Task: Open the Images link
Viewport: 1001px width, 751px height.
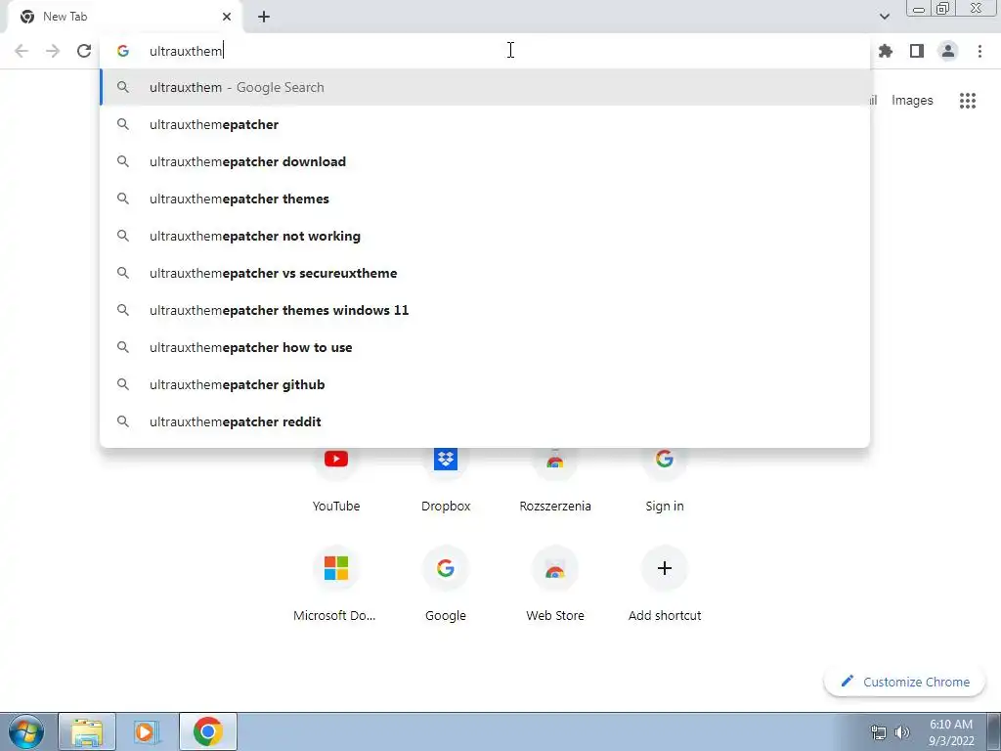Action: pyautogui.click(x=912, y=101)
